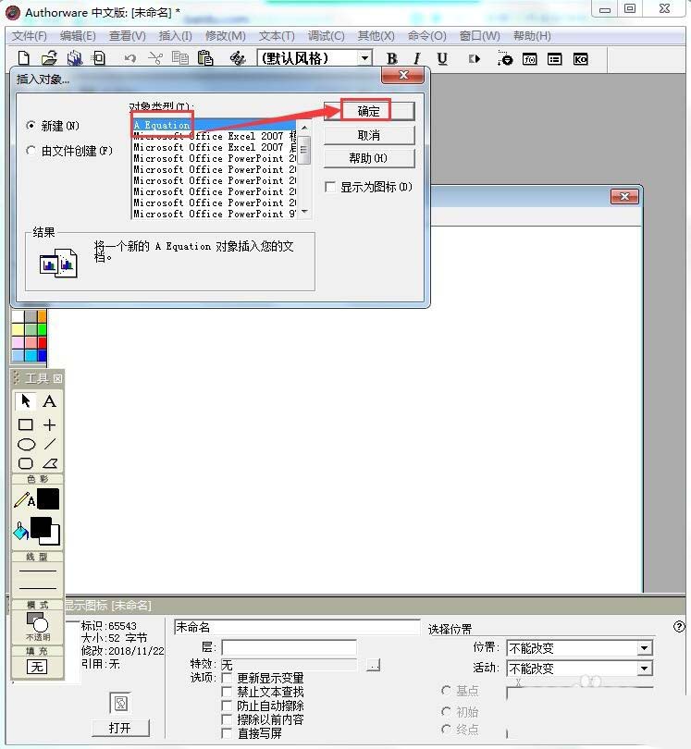Open the 编辑 menu

[78, 36]
